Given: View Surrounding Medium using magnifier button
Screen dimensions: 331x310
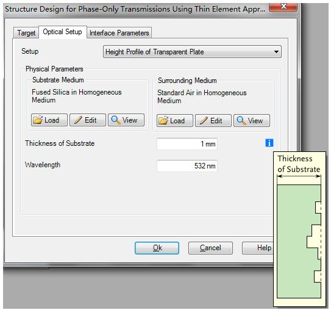Looking at the screenshot, I should [252, 121].
